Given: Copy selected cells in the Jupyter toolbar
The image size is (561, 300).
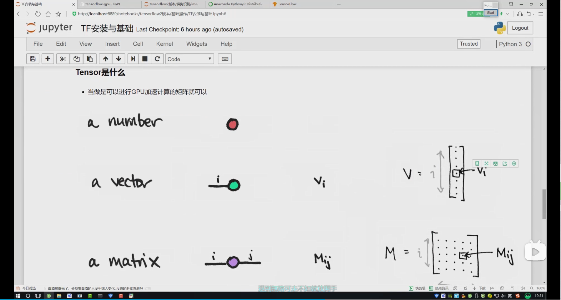Looking at the screenshot, I should point(76,59).
